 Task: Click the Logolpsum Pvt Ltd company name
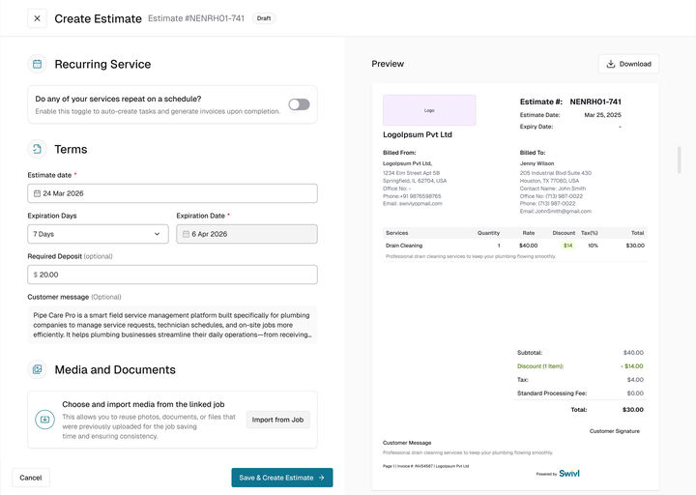click(x=418, y=134)
